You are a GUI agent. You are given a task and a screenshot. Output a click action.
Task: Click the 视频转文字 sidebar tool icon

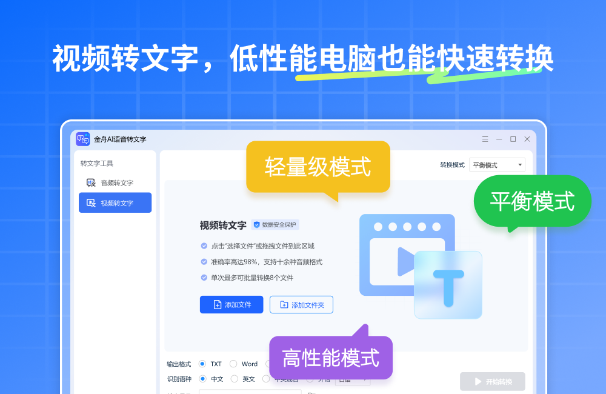click(x=90, y=202)
